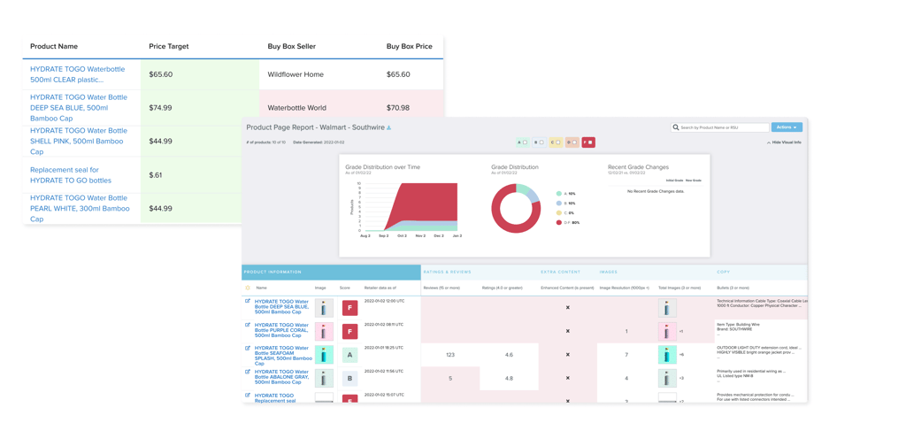Open edit icon for SEAFOAM SPLASH row
906x423 pixels.
click(248, 348)
